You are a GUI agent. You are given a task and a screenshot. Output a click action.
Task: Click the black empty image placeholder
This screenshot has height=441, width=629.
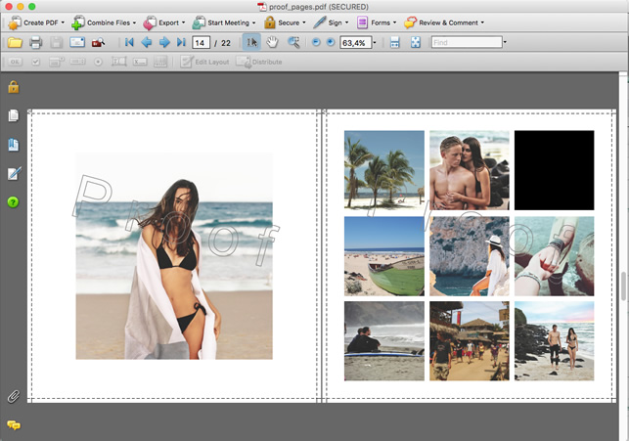pyautogui.click(x=555, y=170)
